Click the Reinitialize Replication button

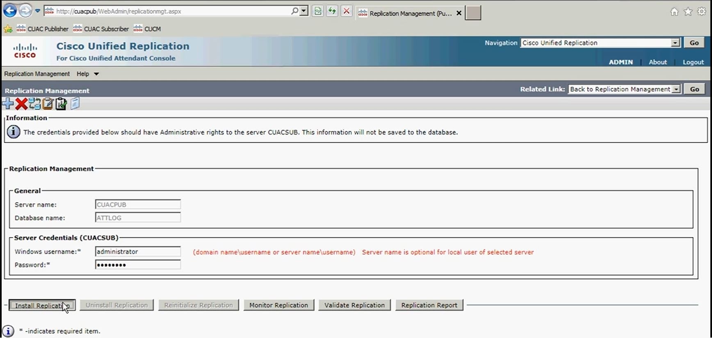point(199,305)
